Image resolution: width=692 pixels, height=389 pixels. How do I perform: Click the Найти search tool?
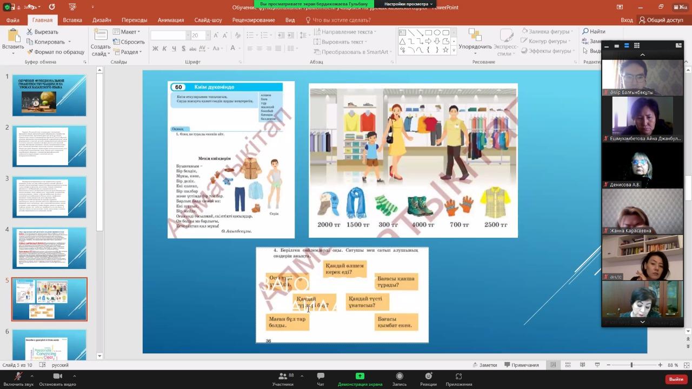point(594,32)
